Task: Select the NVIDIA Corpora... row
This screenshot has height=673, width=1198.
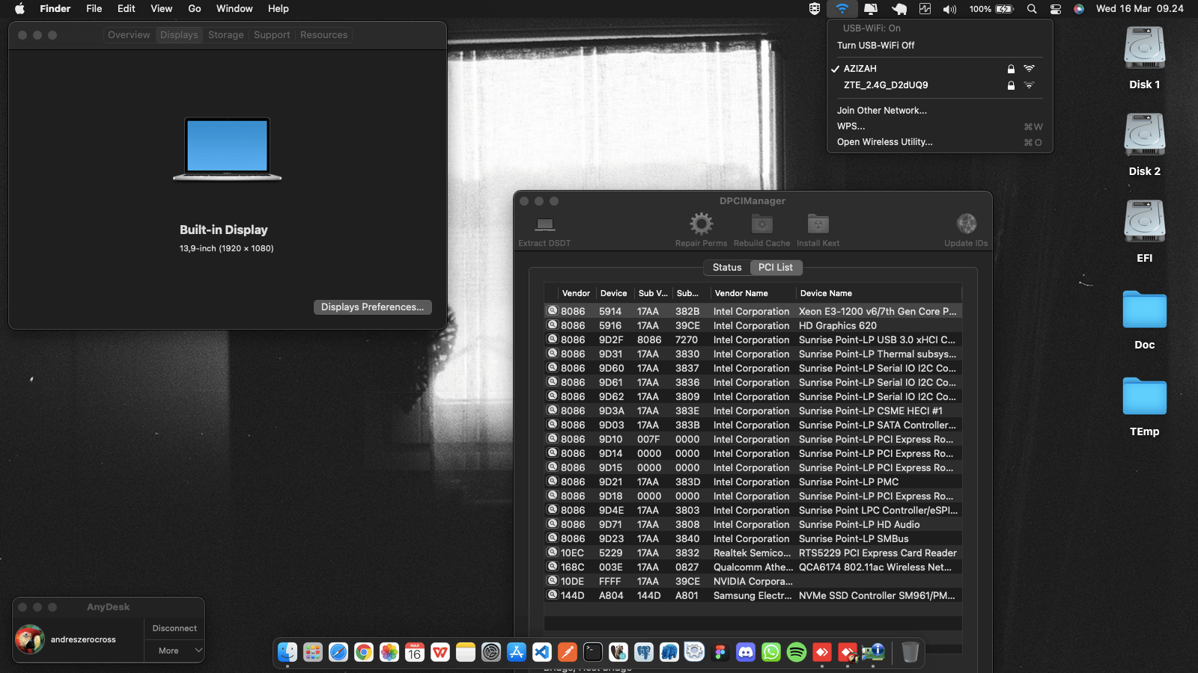Action: coord(753,581)
